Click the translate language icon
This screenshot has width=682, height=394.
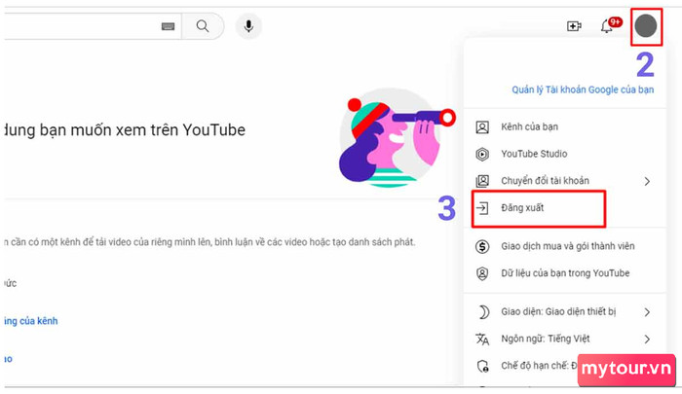[482, 339]
